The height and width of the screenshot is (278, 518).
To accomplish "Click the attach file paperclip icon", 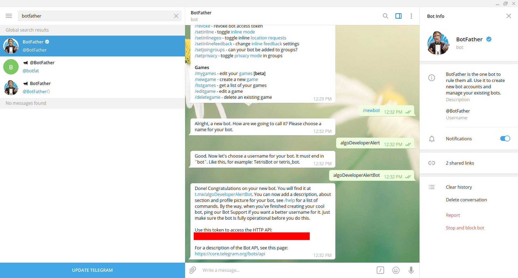I will point(193,270).
